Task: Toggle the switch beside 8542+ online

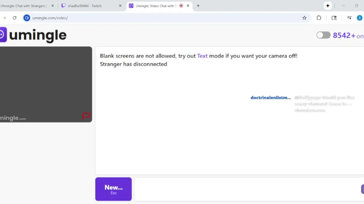Action: [323, 35]
